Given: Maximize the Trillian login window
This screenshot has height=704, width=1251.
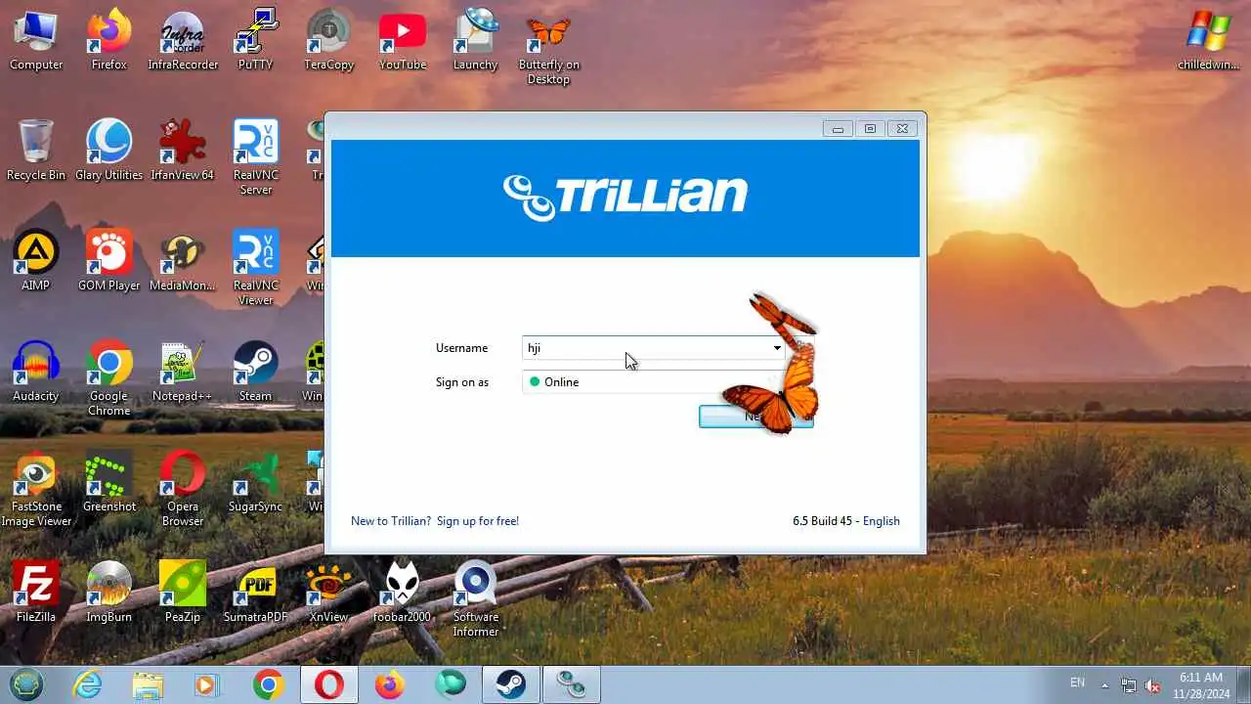Looking at the screenshot, I should [870, 128].
